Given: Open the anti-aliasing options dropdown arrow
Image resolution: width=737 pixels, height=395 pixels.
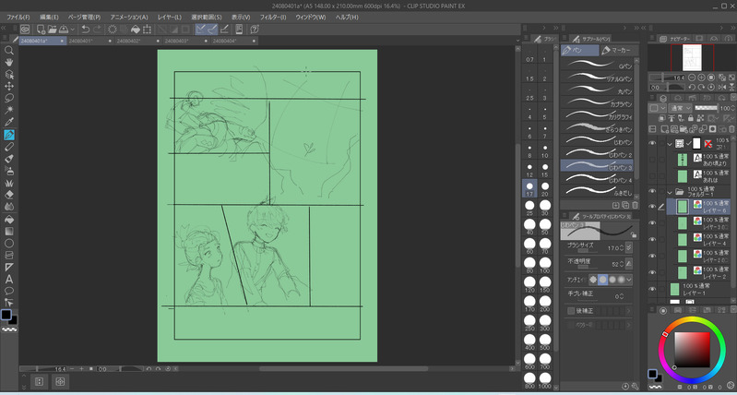Looking at the screenshot, I should pos(629,280).
